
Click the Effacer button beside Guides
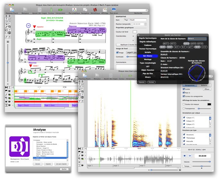pos(207,89)
